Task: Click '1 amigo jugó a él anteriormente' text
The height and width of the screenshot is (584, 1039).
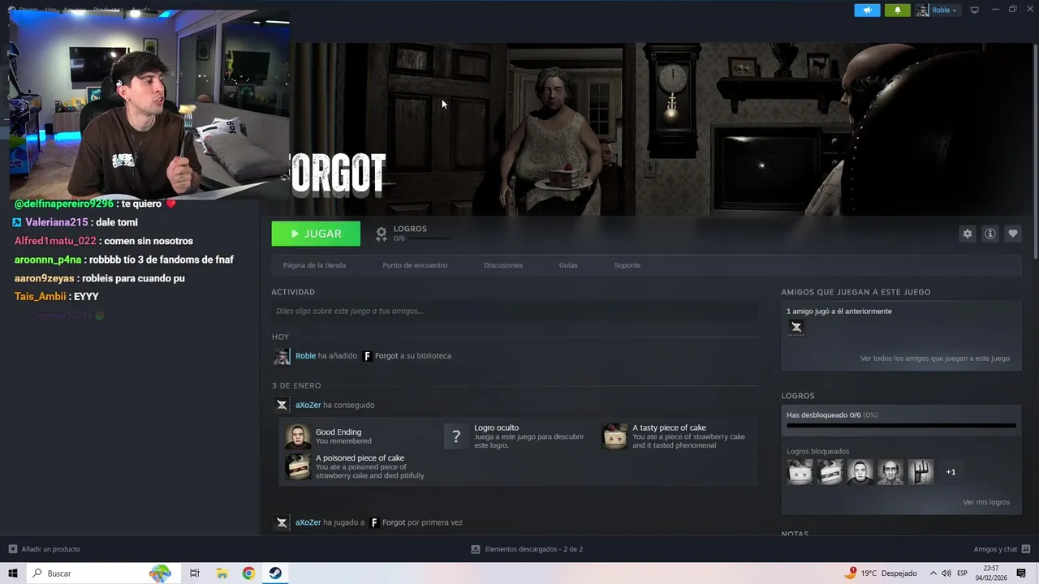Action: (839, 311)
